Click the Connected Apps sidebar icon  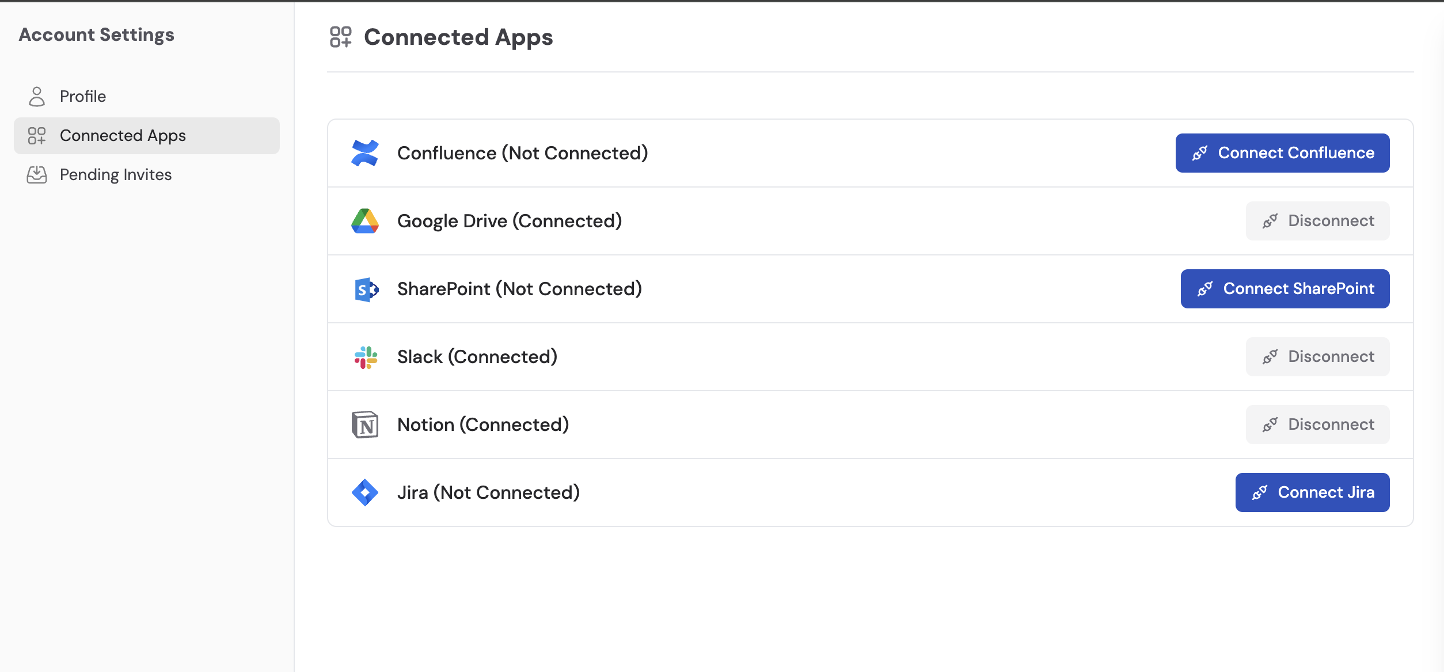pyautogui.click(x=37, y=136)
